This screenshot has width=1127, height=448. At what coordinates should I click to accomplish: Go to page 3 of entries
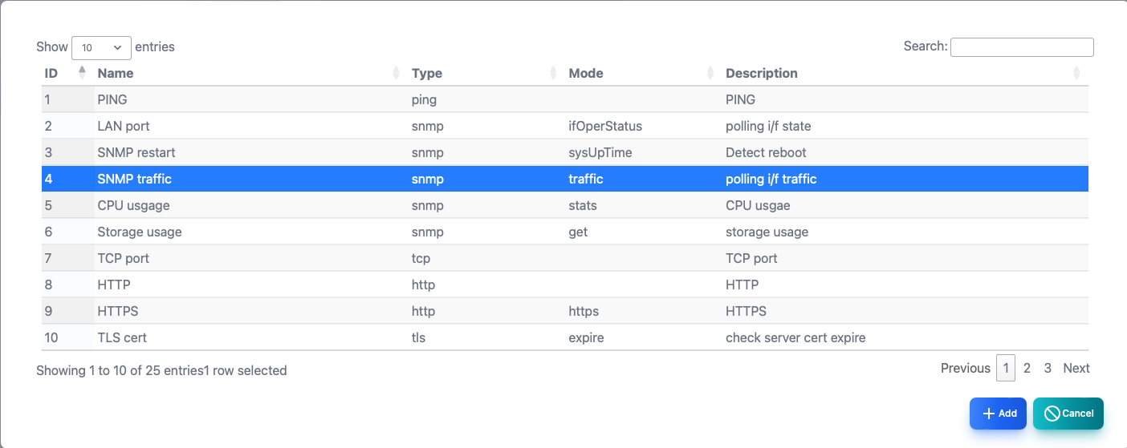tap(1048, 368)
